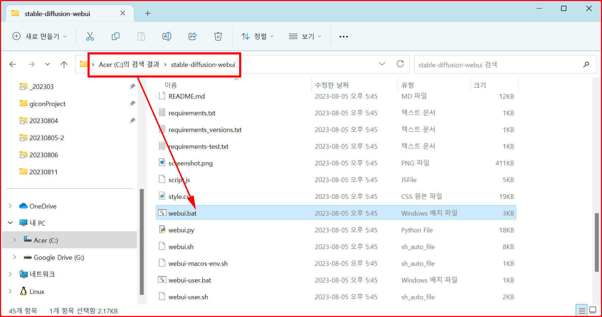Click the pin icon next to giconProject
This screenshot has width=602, height=317.
point(132,104)
